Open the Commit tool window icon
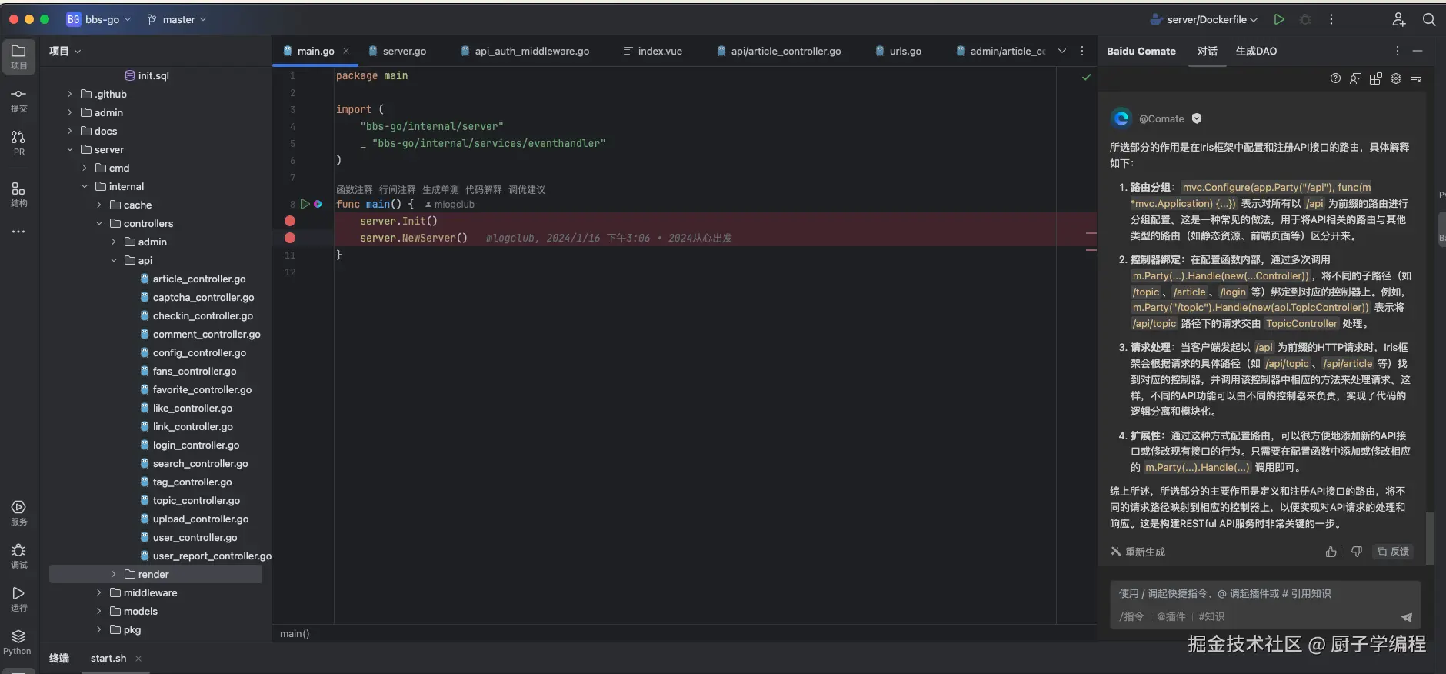This screenshot has height=674, width=1446. tap(18, 99)
